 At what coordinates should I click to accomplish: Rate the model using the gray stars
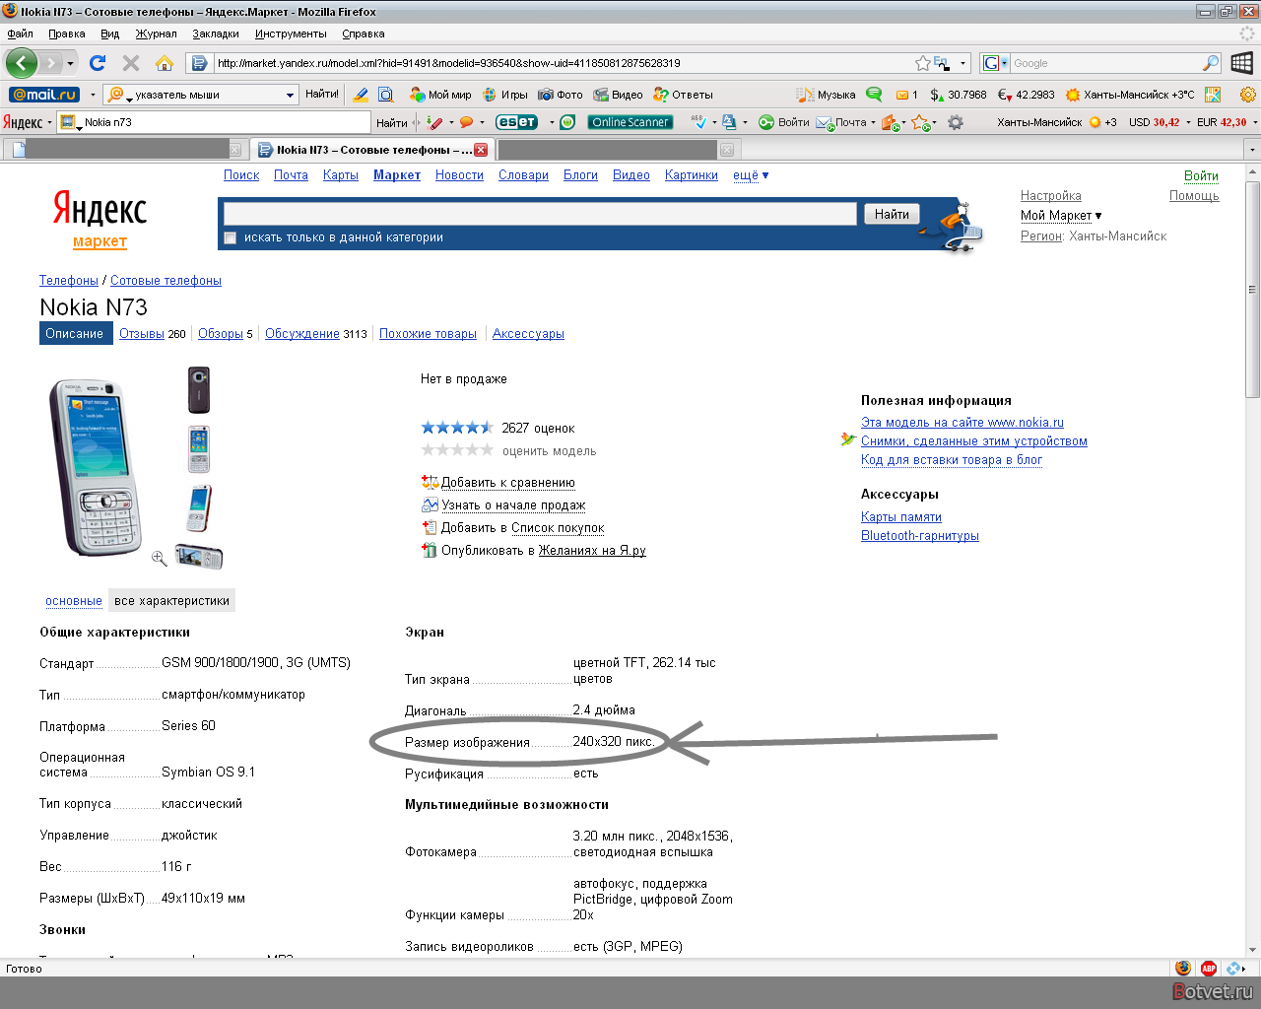457,449
